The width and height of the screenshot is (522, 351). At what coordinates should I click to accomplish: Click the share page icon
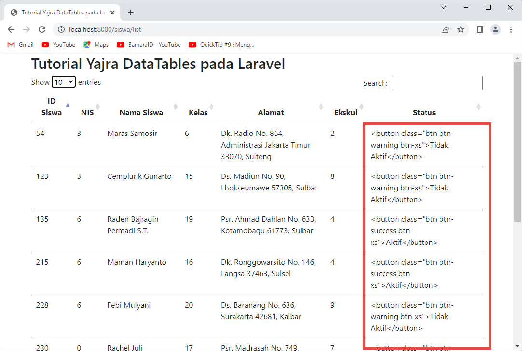pos(445,29)
